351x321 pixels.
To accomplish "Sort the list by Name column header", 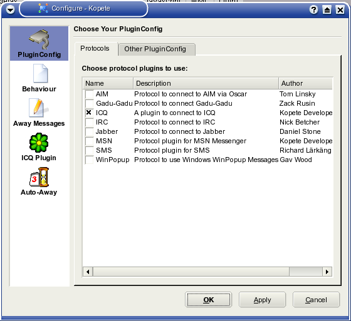I will tap(108, 83).
